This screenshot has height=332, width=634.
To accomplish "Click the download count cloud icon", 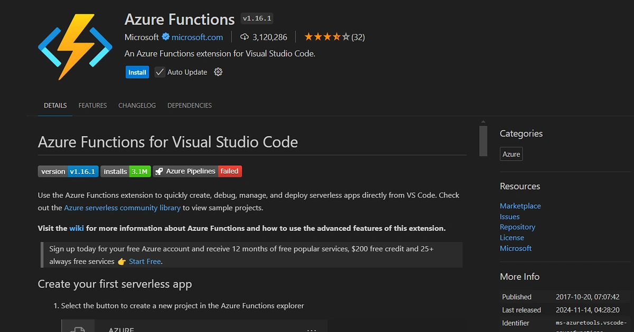I will [244, 37].
